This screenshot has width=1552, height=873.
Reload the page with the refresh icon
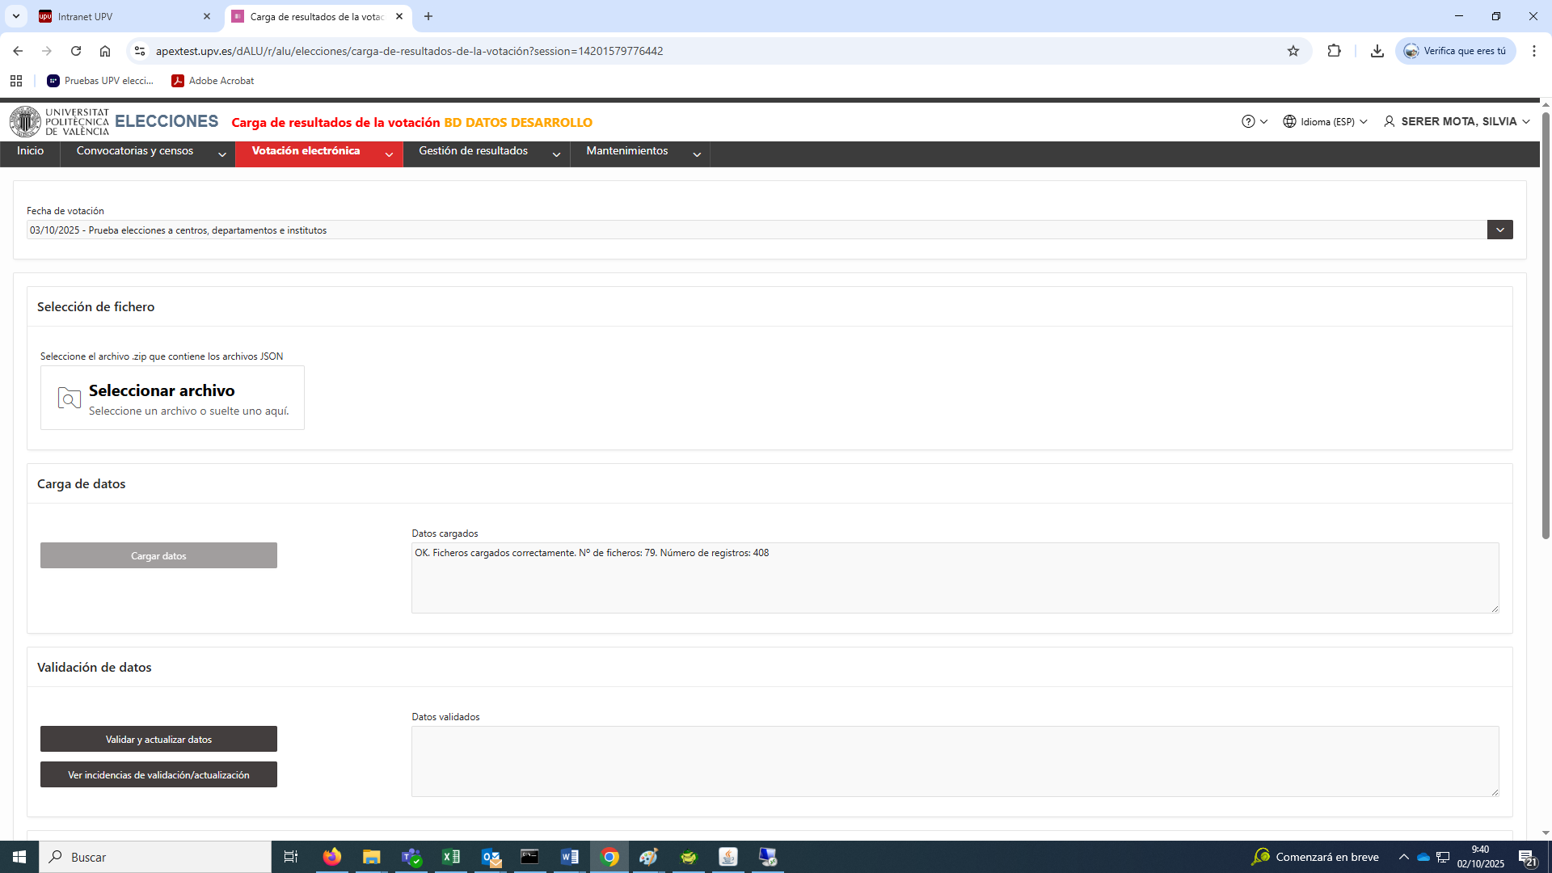pos(76,51)
